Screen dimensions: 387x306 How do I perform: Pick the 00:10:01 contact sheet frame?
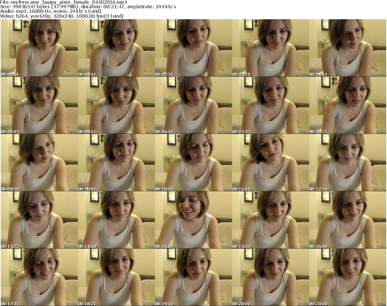click(x=116, y=163)
